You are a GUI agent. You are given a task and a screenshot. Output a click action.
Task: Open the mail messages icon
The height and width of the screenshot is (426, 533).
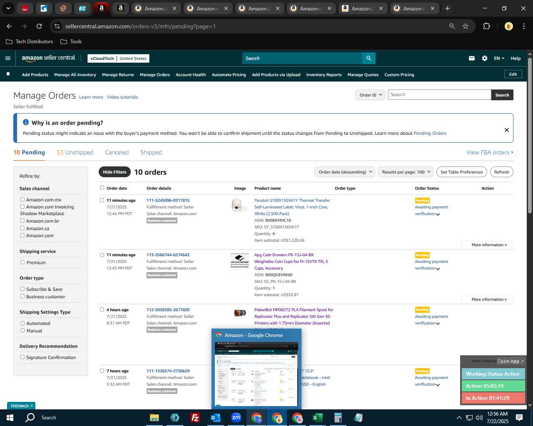(x=472, y=58)
